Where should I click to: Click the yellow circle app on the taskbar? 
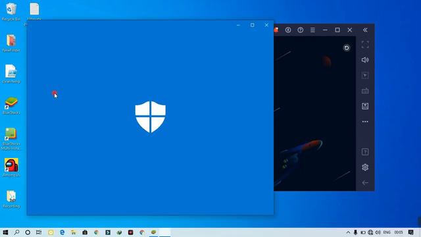[x=51, y=232]
